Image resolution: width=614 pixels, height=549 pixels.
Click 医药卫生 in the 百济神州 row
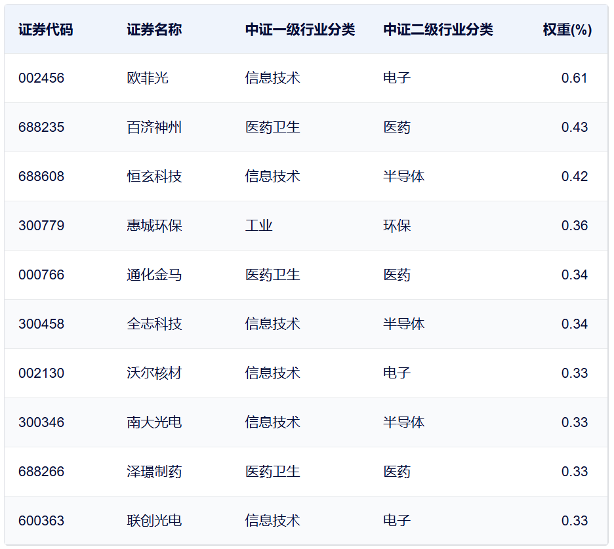click(272, 127)
